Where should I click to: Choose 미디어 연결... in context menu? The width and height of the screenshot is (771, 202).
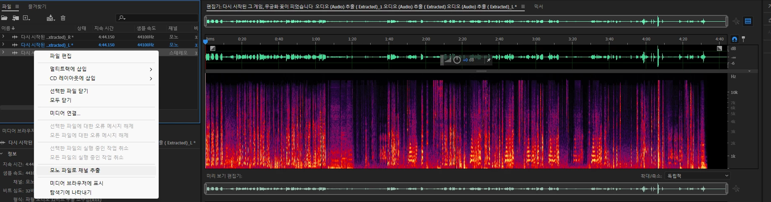tap(96, 113)
